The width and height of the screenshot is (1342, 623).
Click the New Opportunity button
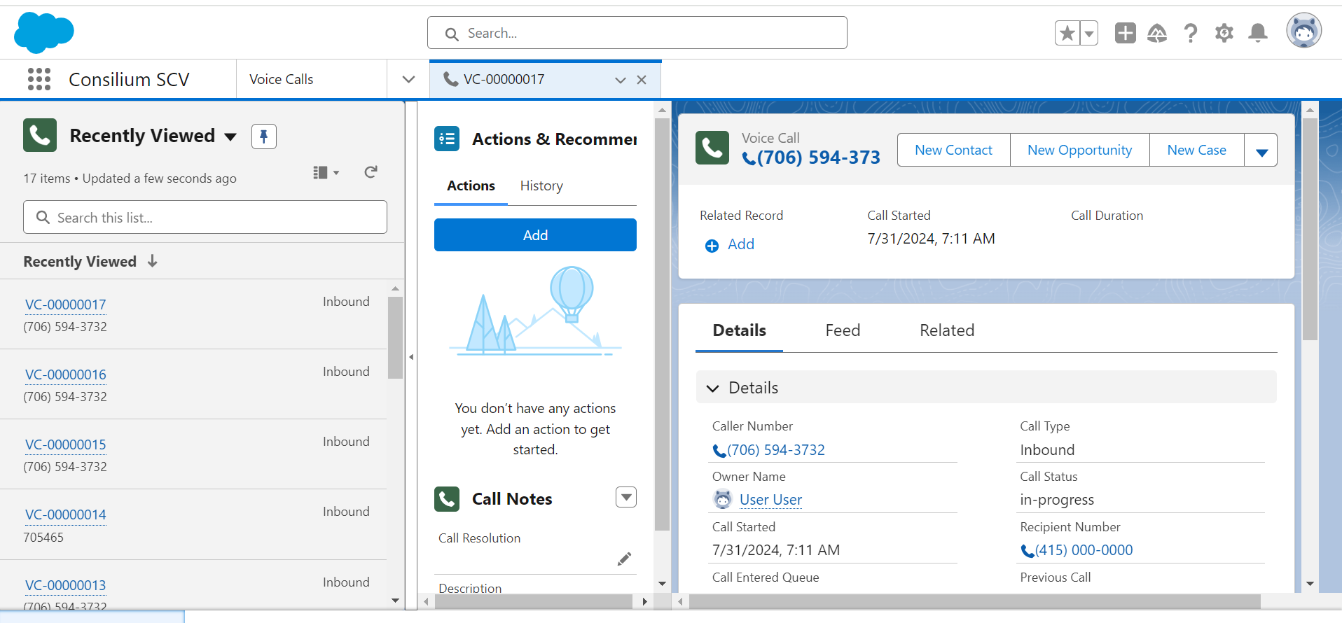(x=1079, y=150)
